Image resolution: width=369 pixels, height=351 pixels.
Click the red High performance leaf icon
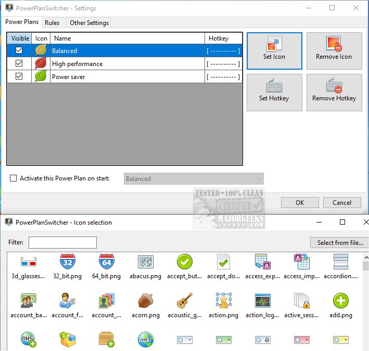(41, 64)
